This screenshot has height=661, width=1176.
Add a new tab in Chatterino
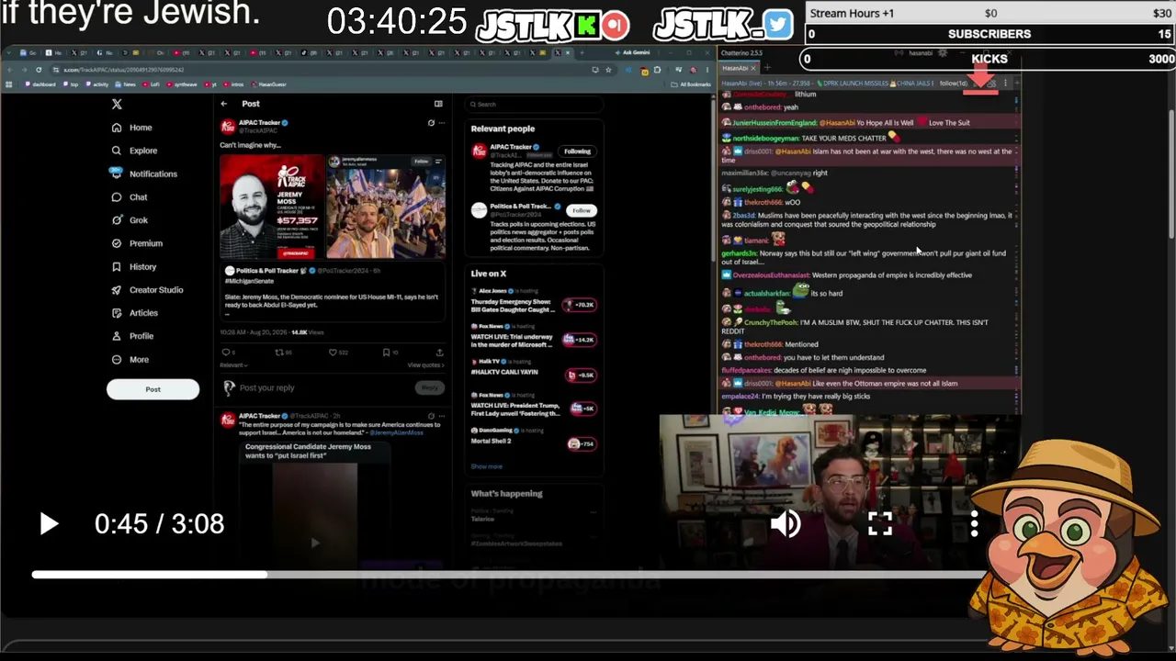click(x=767, y=68)
